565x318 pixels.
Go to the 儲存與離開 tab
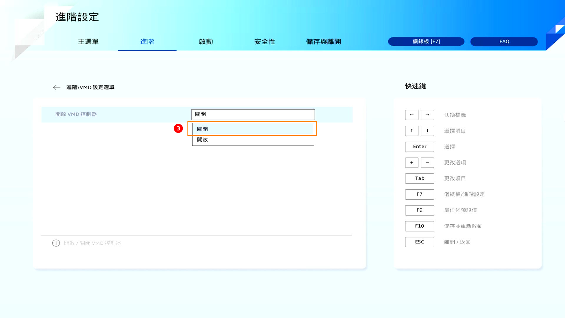323,42
